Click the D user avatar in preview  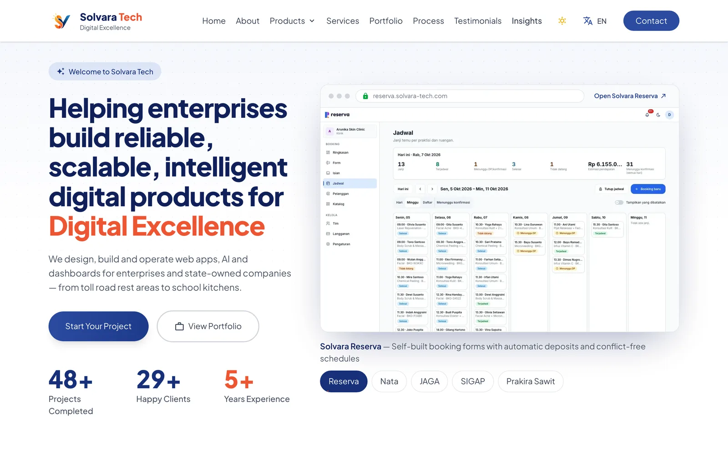tap(669, 115)
